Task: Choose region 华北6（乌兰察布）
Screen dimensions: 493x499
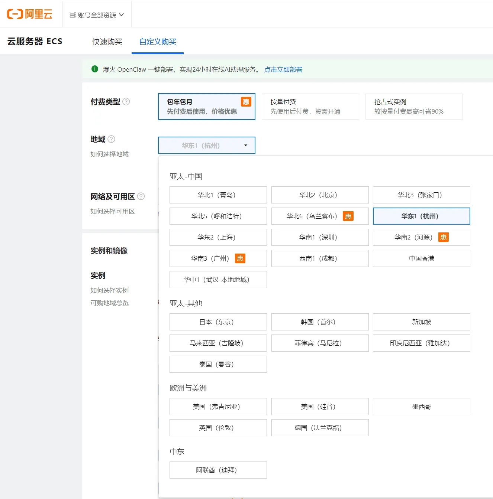Action: (320, 216)
